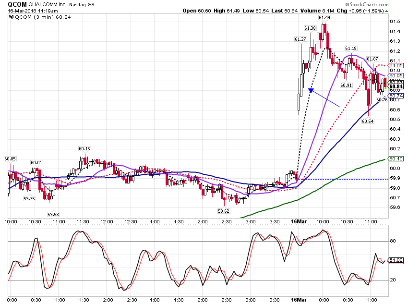Click the 16Mar date label under the price panel
The width and height of the screenshot is (408, 304).
pos(299,221)
